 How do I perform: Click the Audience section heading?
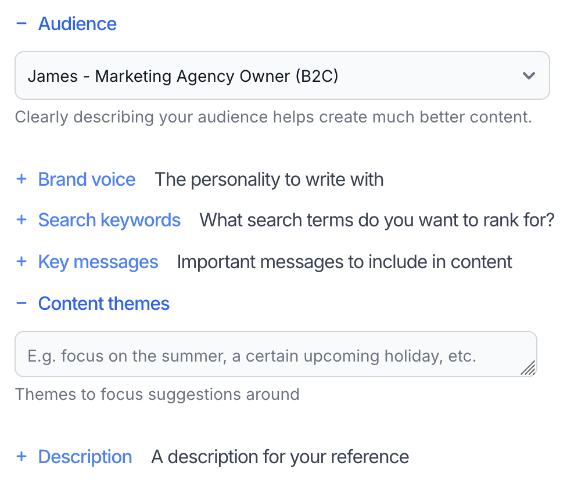coord(77,24)
